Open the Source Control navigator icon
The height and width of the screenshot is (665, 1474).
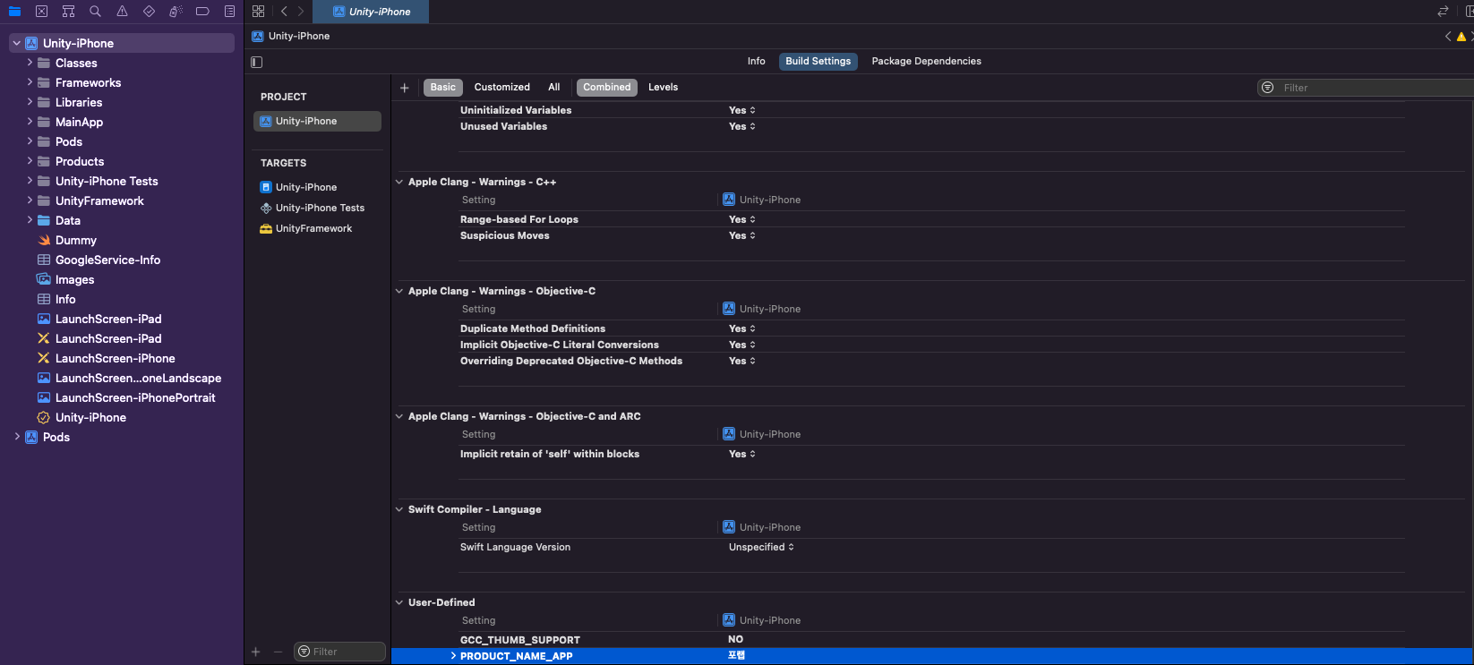(41, 12)
